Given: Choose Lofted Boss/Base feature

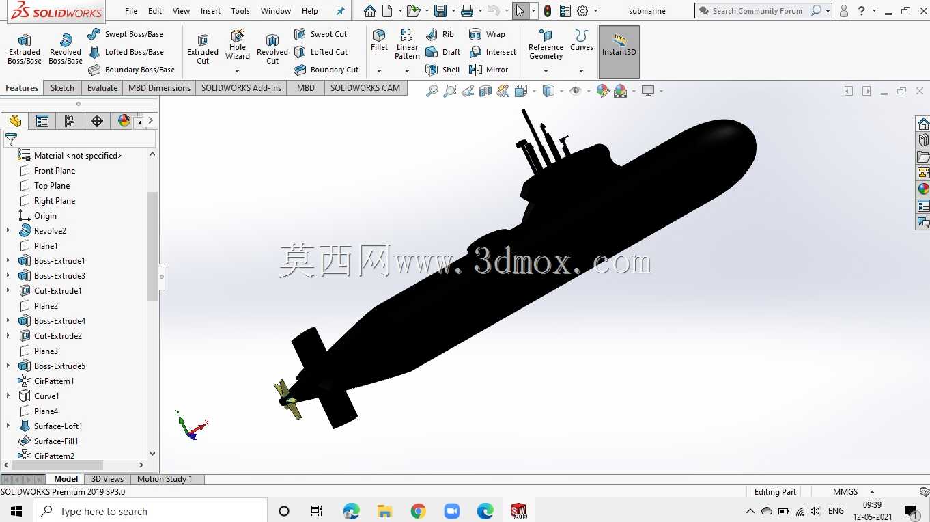Looking at the screenshot, I should (x=126, y=52).
